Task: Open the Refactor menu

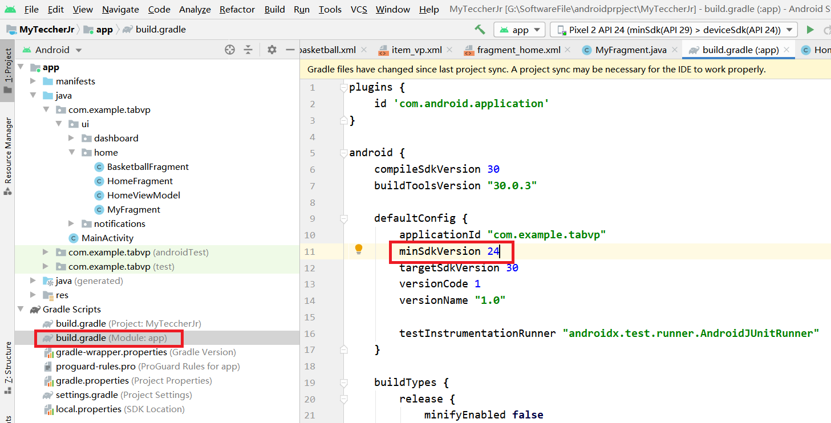Action: pyautogui.click(x=236, y=9)
